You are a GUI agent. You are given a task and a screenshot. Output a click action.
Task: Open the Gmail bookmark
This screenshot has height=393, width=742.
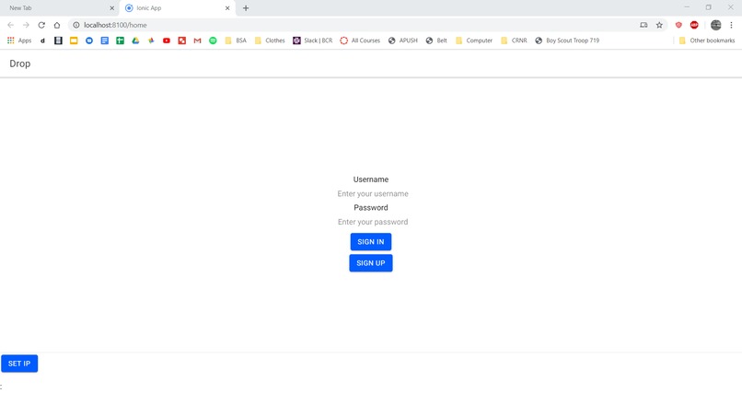197,40
